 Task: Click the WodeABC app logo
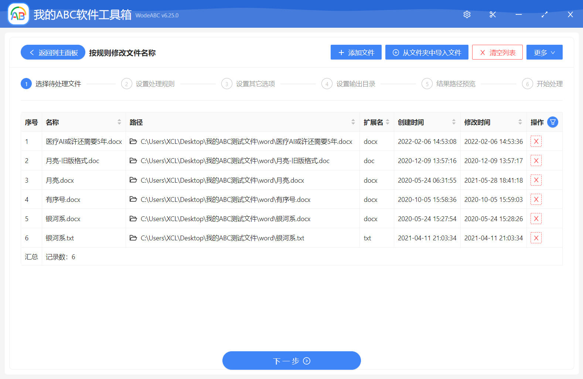(x=18, y=14)
